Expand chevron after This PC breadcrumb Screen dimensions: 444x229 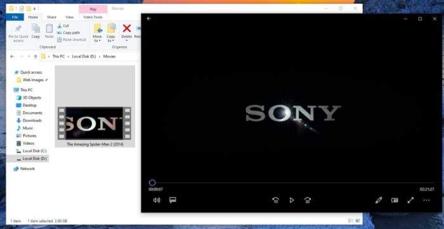(x=69, y=56)
